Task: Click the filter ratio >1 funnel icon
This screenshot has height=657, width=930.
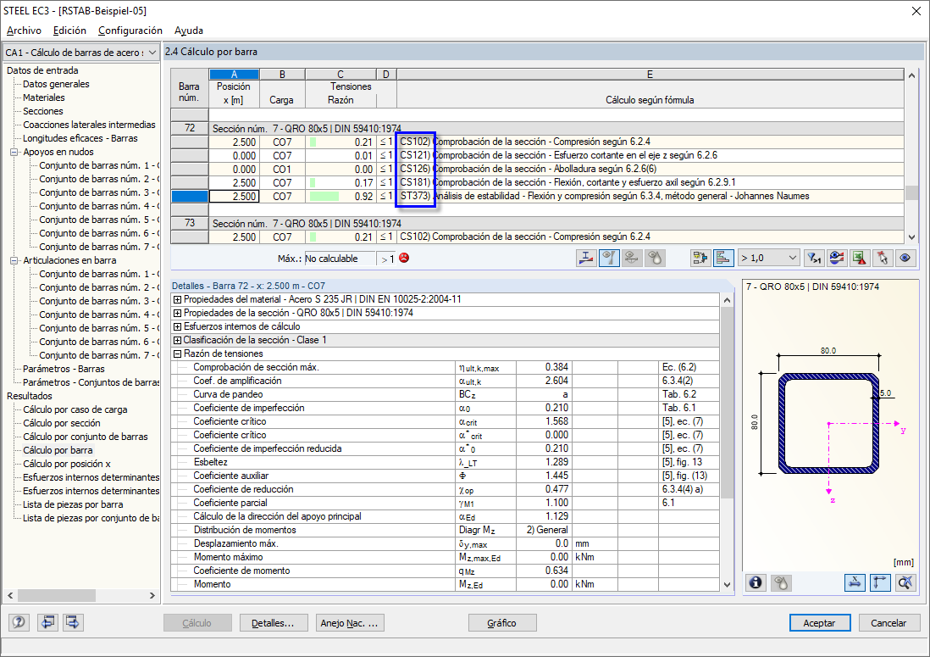Action: tap(814, 259)
